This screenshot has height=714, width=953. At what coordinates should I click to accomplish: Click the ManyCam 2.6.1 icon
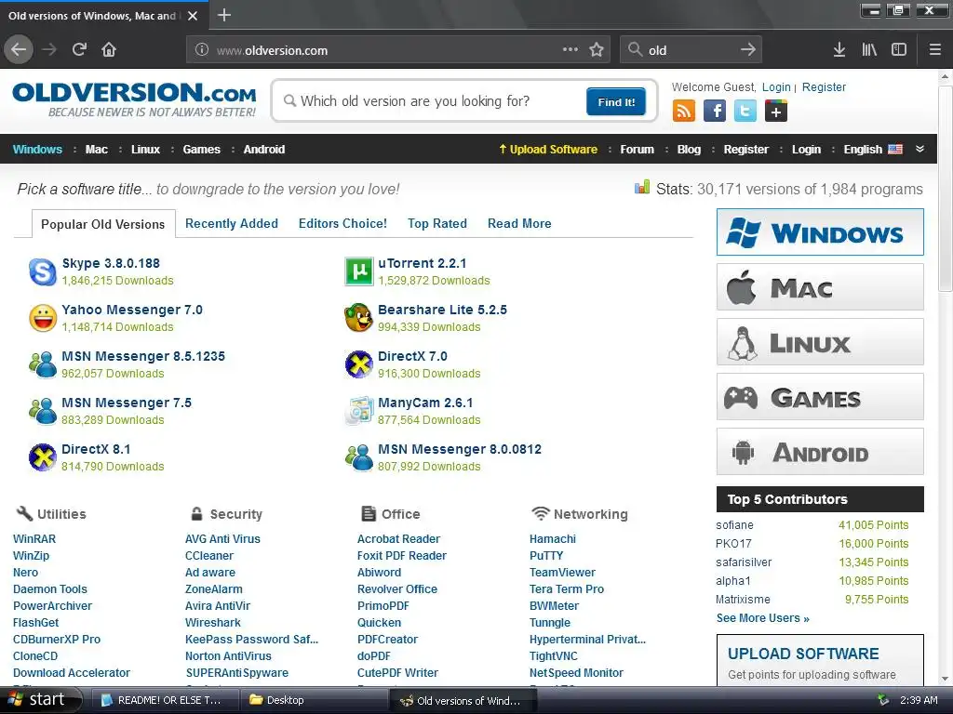(358, 410)
